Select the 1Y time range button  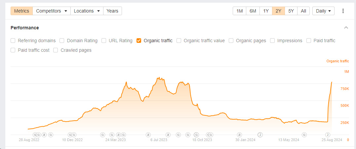tap(266, 11)
